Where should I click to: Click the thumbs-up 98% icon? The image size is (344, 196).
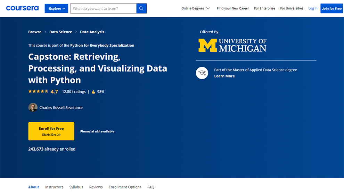coord(93,92)
